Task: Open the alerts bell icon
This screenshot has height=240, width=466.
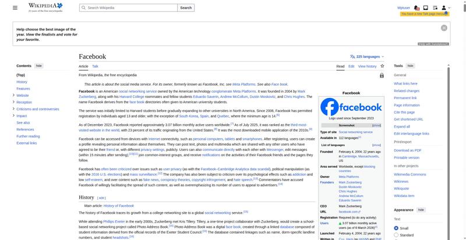Action: coord(417,8)
